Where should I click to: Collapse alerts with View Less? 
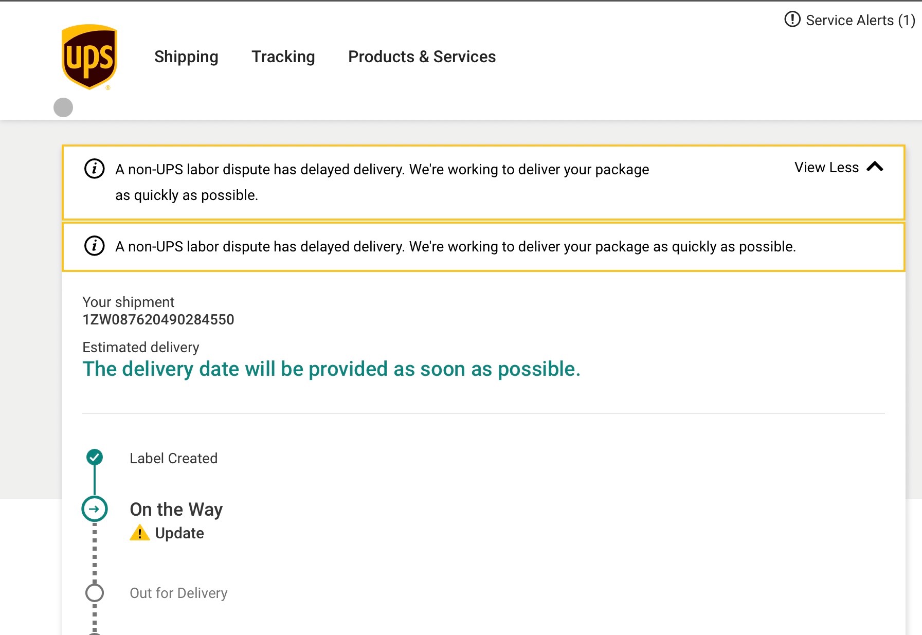[x=826, y=168]
